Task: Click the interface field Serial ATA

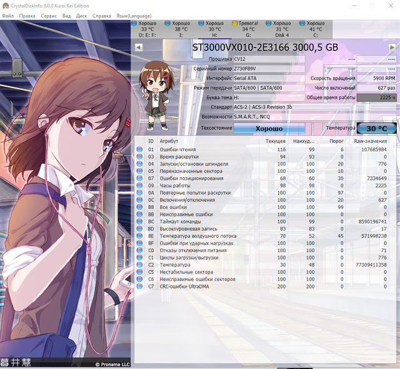Action: pos(269,78)
